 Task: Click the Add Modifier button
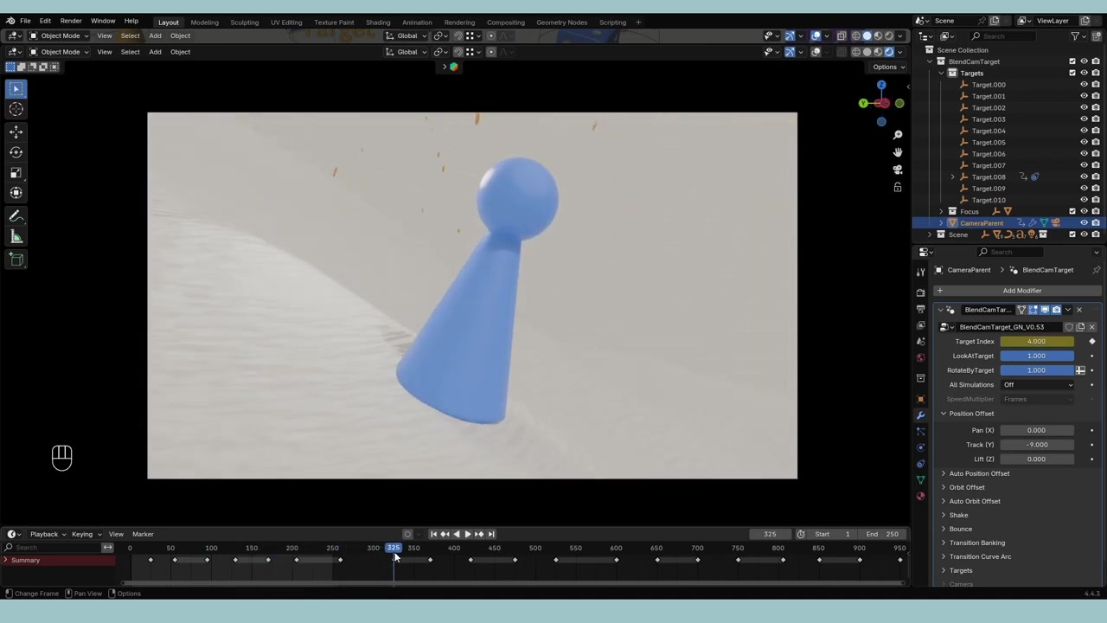click(x=1021, y=291)
